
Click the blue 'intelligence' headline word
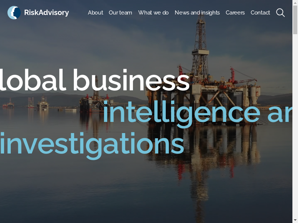coord(181,112)
